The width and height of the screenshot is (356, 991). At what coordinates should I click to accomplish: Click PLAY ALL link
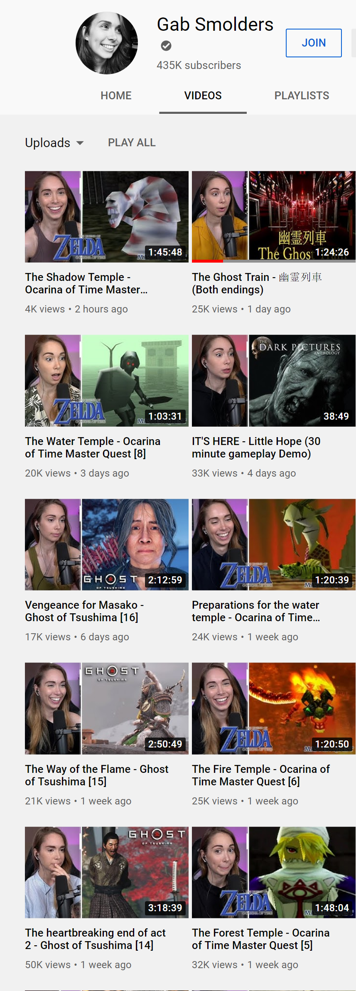click(132, 143)
